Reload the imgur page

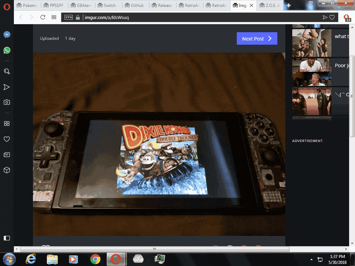(x=43, y=17)
